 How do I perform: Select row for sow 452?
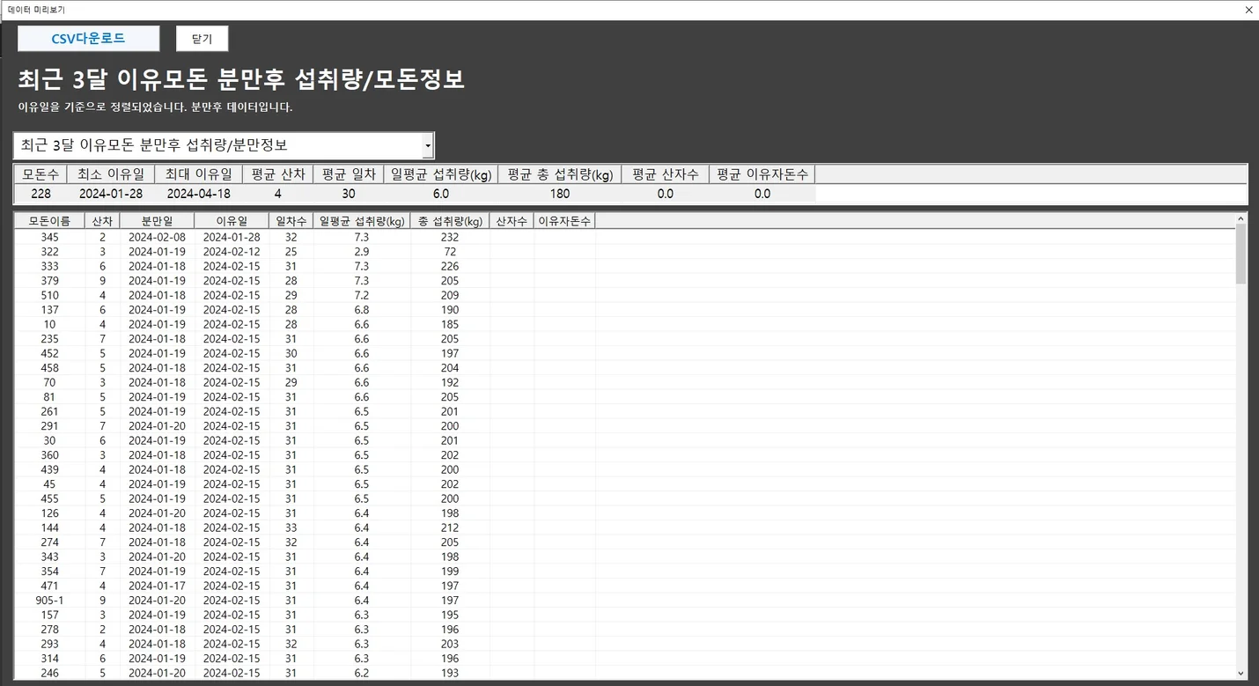coord(624,353)
